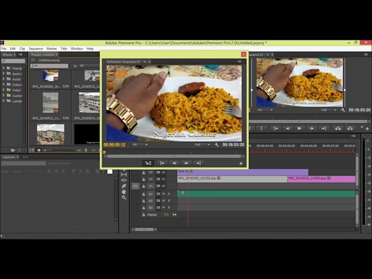Screen dimensions: 372x279
Task: Select the Zoom tool magnifier
Action: (x=124, y=197)
